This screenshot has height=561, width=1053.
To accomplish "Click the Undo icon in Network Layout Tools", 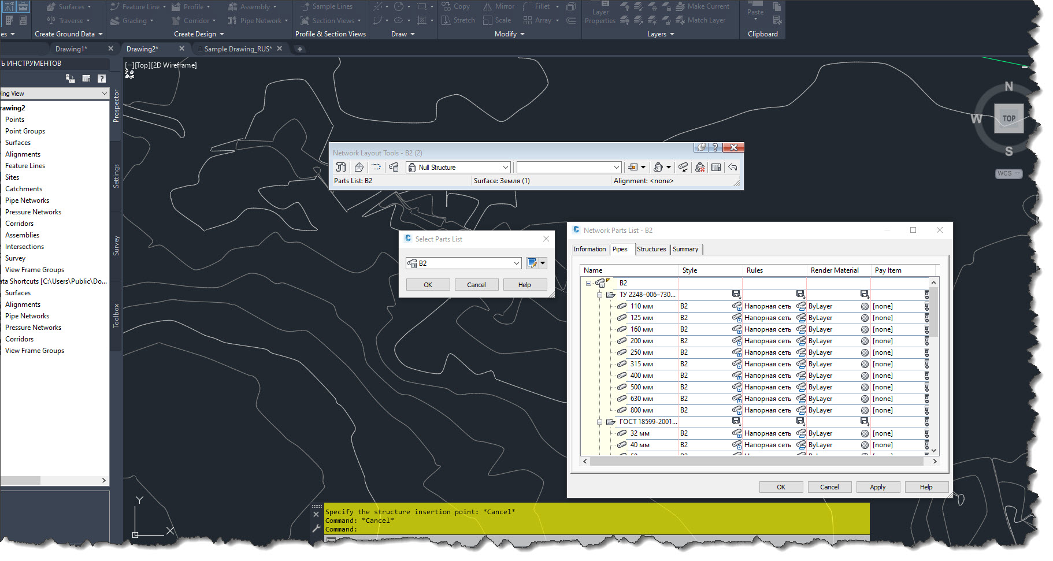I will (733, 167).
